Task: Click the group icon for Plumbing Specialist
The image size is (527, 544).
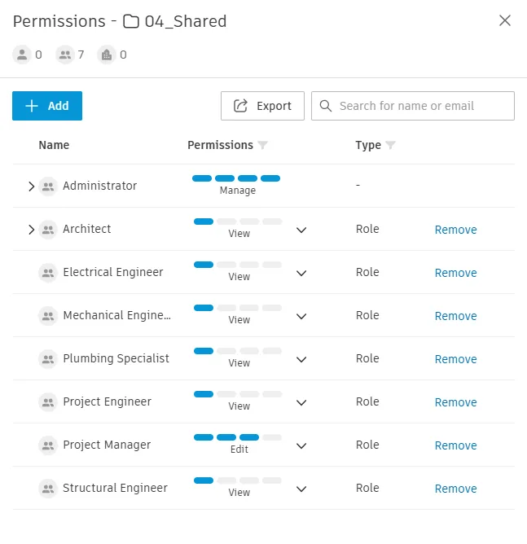Action: coord(48,359)
